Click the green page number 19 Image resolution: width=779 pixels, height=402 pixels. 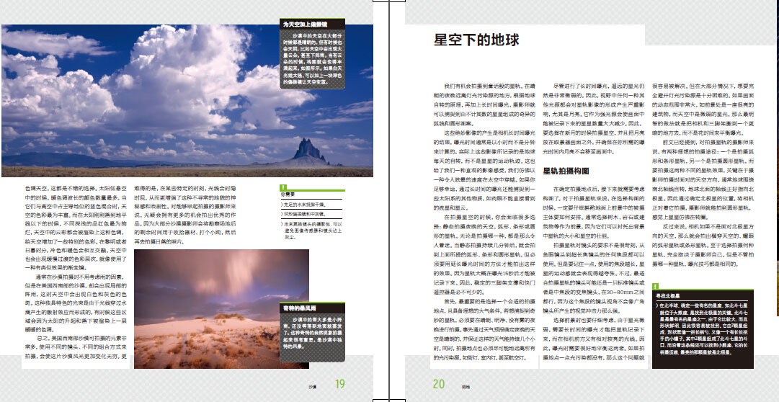pos(339,385)
